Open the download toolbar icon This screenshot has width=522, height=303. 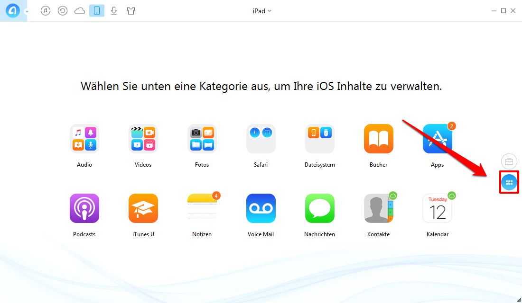(x=114, y=10)
